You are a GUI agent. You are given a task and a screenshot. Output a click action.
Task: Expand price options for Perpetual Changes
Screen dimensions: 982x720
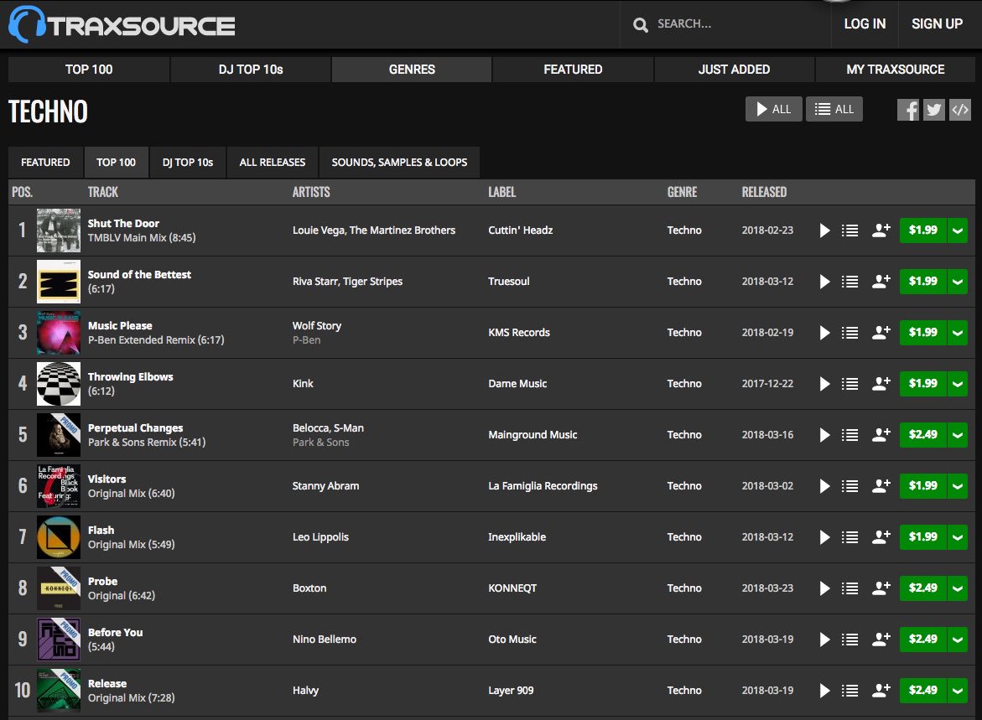(x=958, y=435)
